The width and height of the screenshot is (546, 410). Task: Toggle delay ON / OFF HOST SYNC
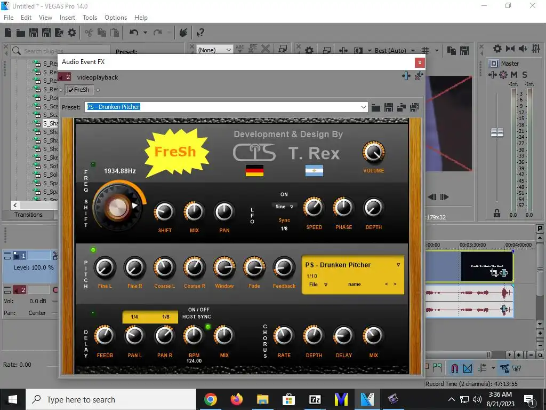click(x=197, y=313)
